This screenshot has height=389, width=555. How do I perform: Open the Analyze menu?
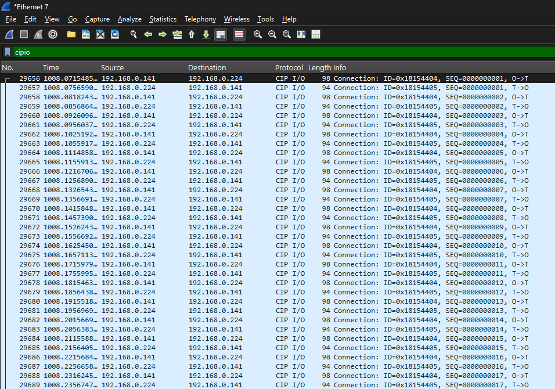click(x=129, y=19)
